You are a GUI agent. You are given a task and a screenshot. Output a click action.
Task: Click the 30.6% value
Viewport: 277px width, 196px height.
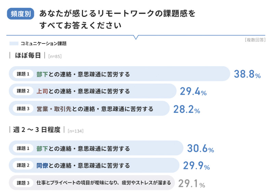[x=200, y=148]
